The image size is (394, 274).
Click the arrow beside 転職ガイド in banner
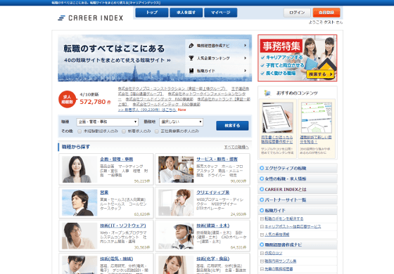(245, 70)
